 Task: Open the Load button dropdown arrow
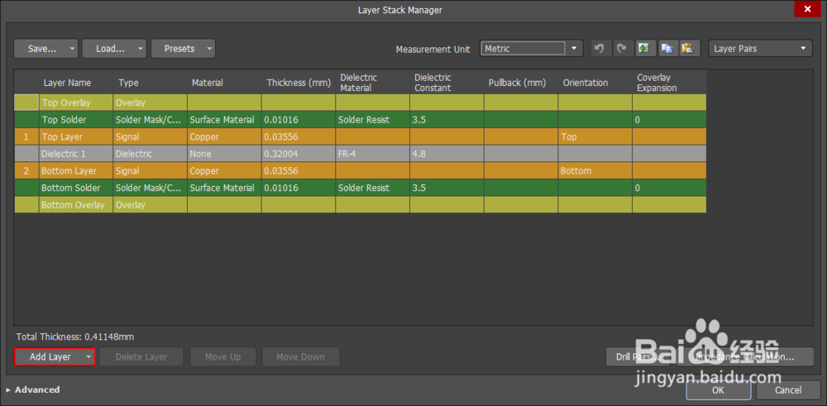[x=141, y=49]
